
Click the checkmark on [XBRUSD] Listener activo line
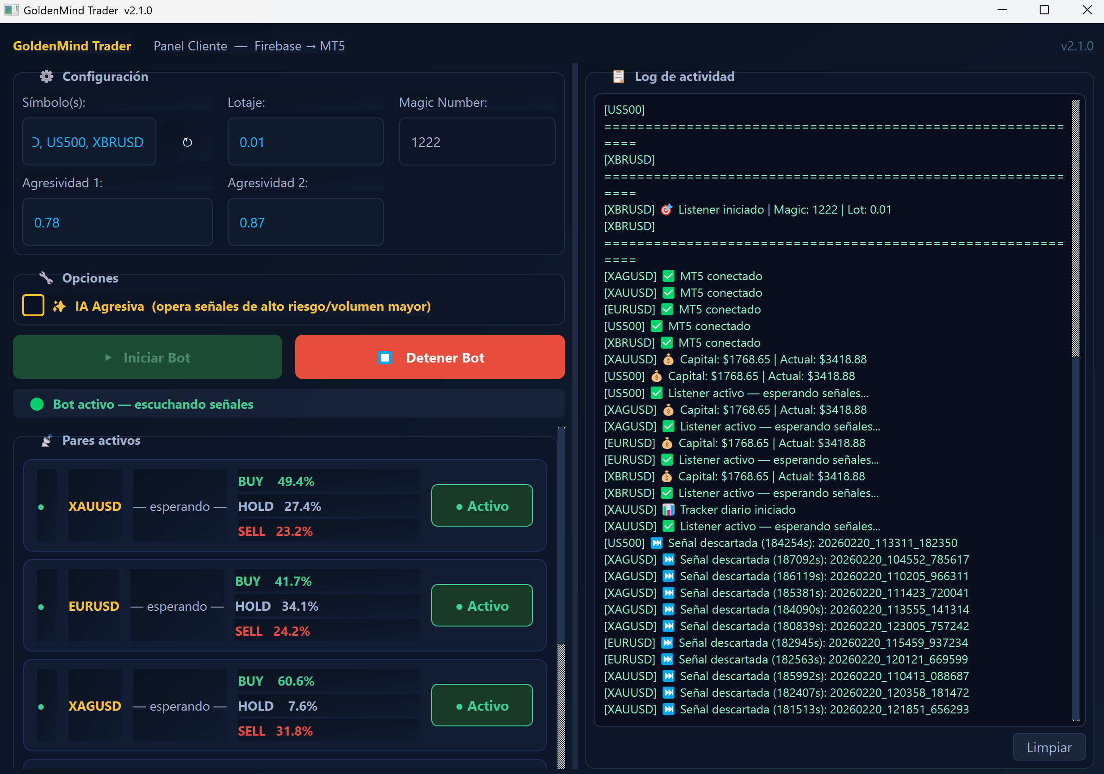point(666,493)
